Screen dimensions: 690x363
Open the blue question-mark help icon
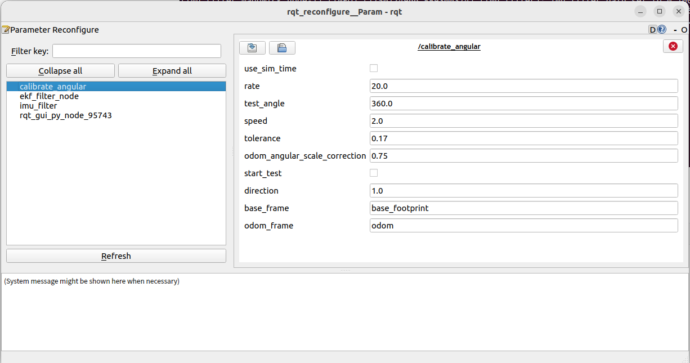click(x=662, y=30)
